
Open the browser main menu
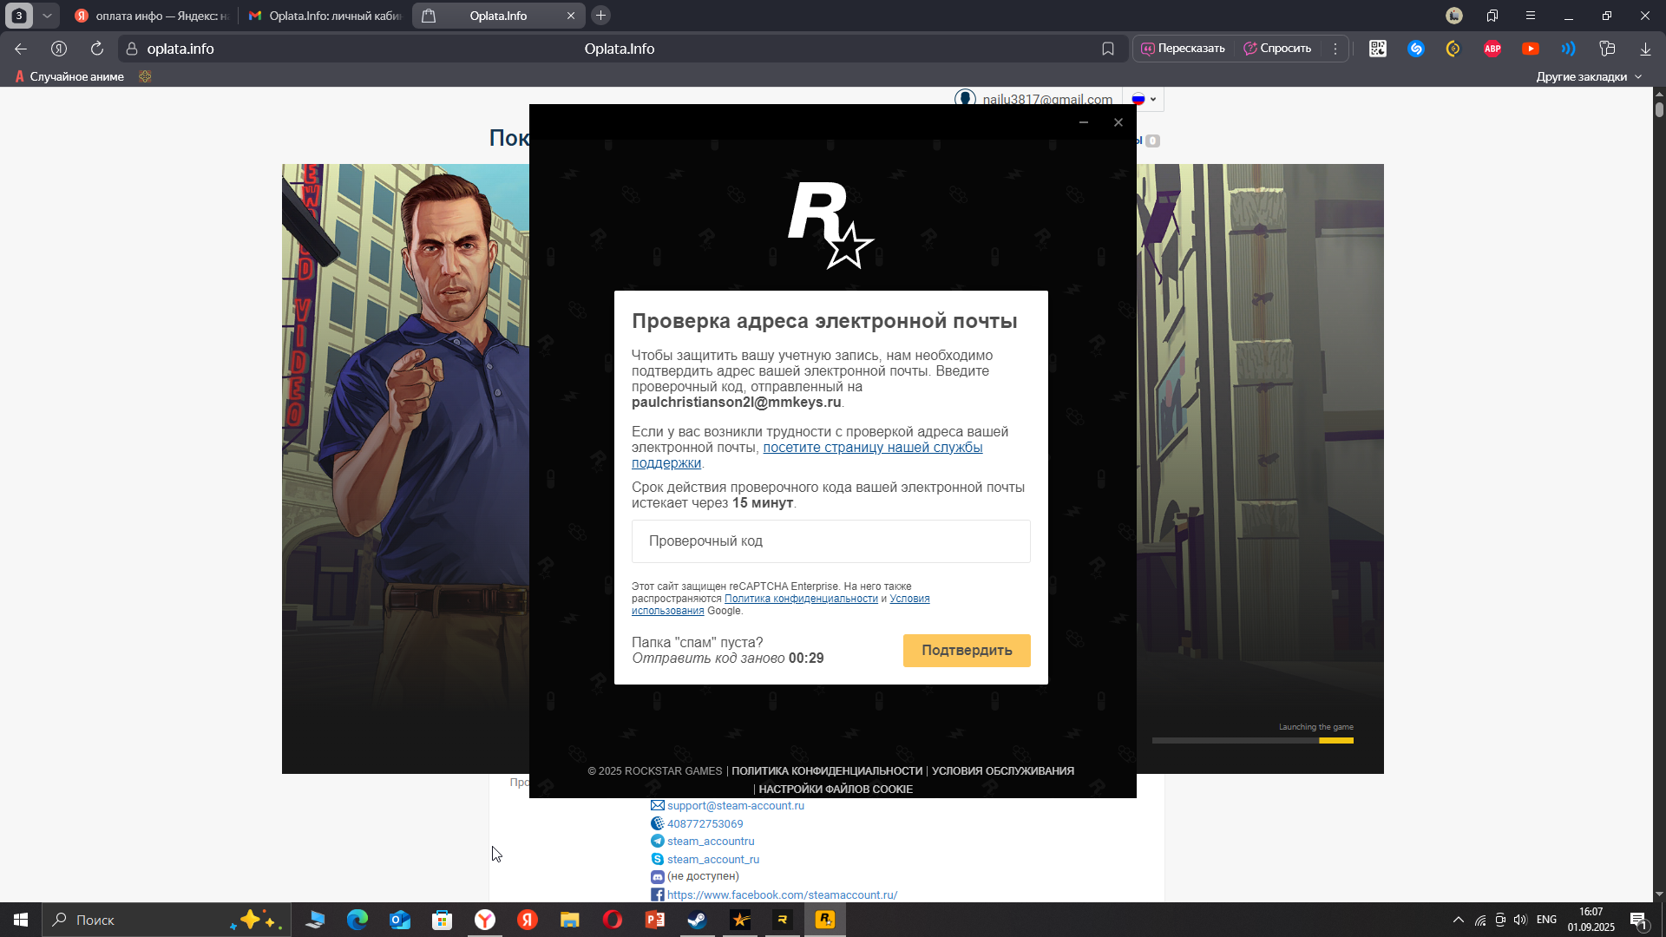tap(1531, 16)
